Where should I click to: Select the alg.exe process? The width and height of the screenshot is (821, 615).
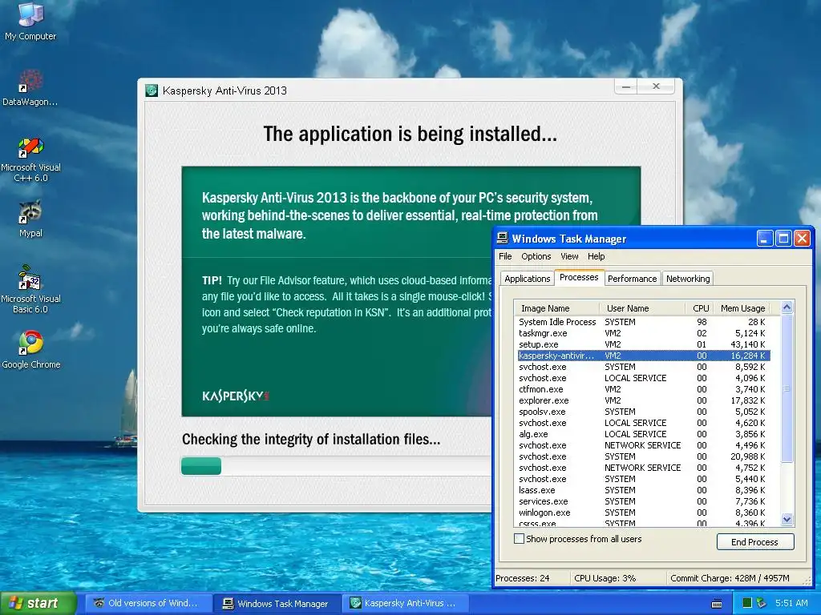click(x=644, y=434)
